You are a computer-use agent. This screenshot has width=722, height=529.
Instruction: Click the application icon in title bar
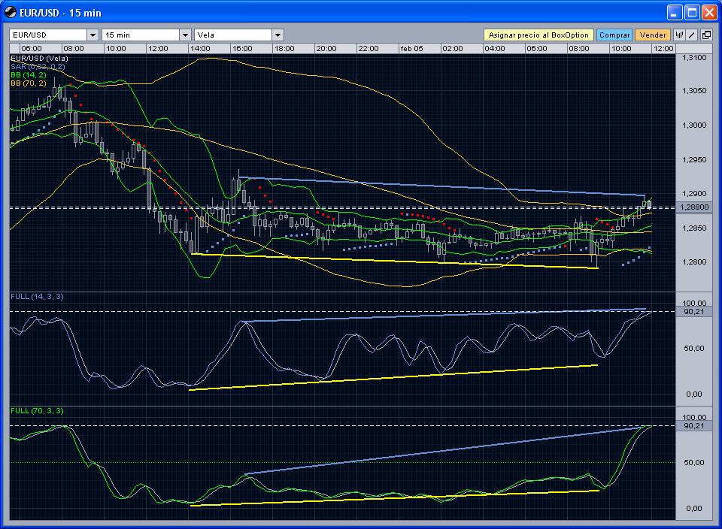11,12
